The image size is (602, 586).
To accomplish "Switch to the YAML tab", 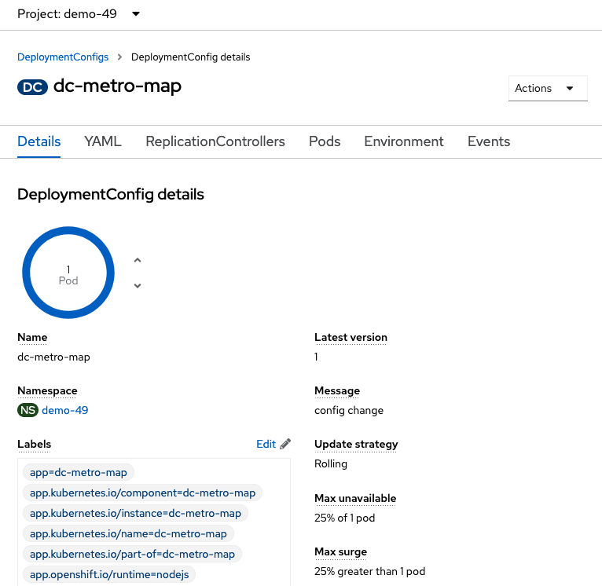I will pos(103,141).
